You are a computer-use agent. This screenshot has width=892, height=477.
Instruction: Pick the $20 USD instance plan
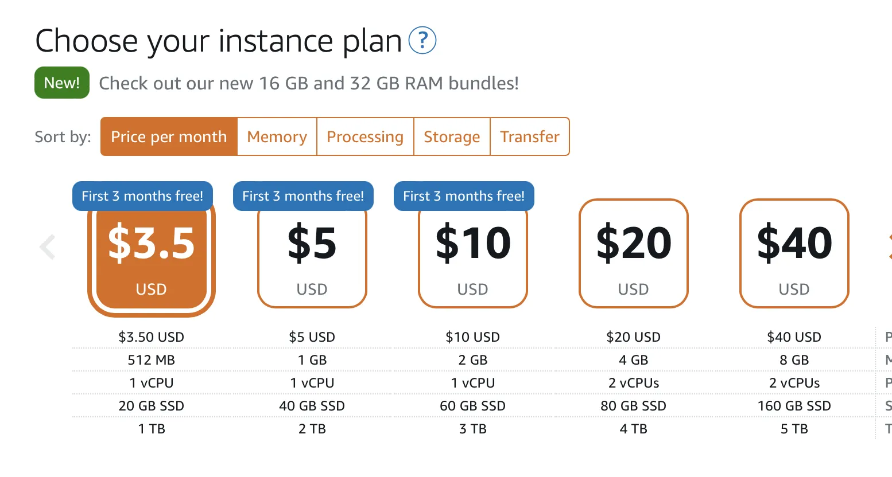click(633, 253)
